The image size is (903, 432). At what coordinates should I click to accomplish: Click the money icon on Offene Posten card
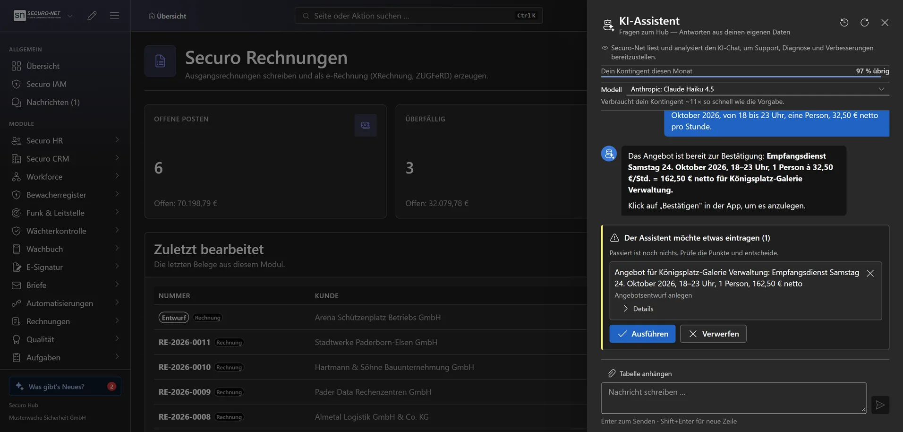366,125
